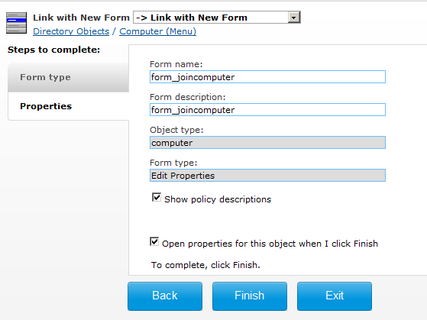The width and height of the screenshot is (427, 320).
Task: Uncheck the Show policy descriptions checkbox
Action: [x=157, y=198]
